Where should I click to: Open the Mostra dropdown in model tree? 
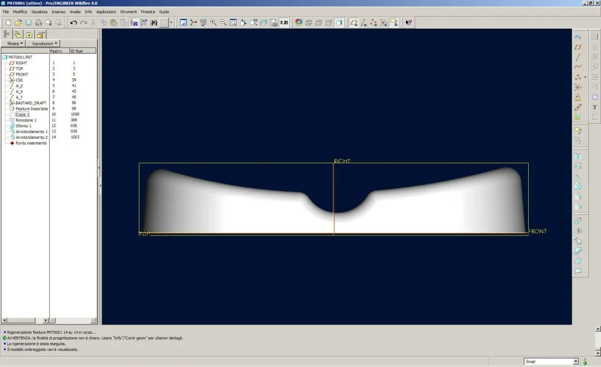pos(14,44)
